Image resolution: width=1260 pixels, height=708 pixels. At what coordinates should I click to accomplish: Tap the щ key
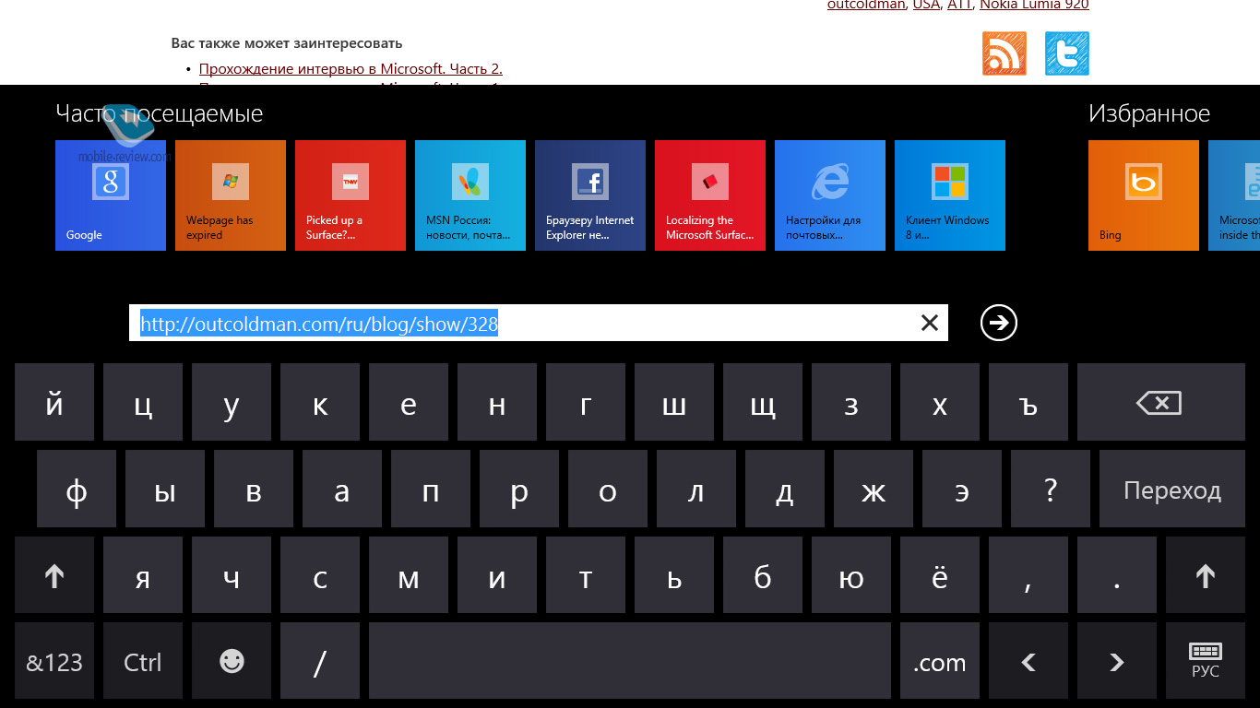pyautogui.click(x=763, y=402)
